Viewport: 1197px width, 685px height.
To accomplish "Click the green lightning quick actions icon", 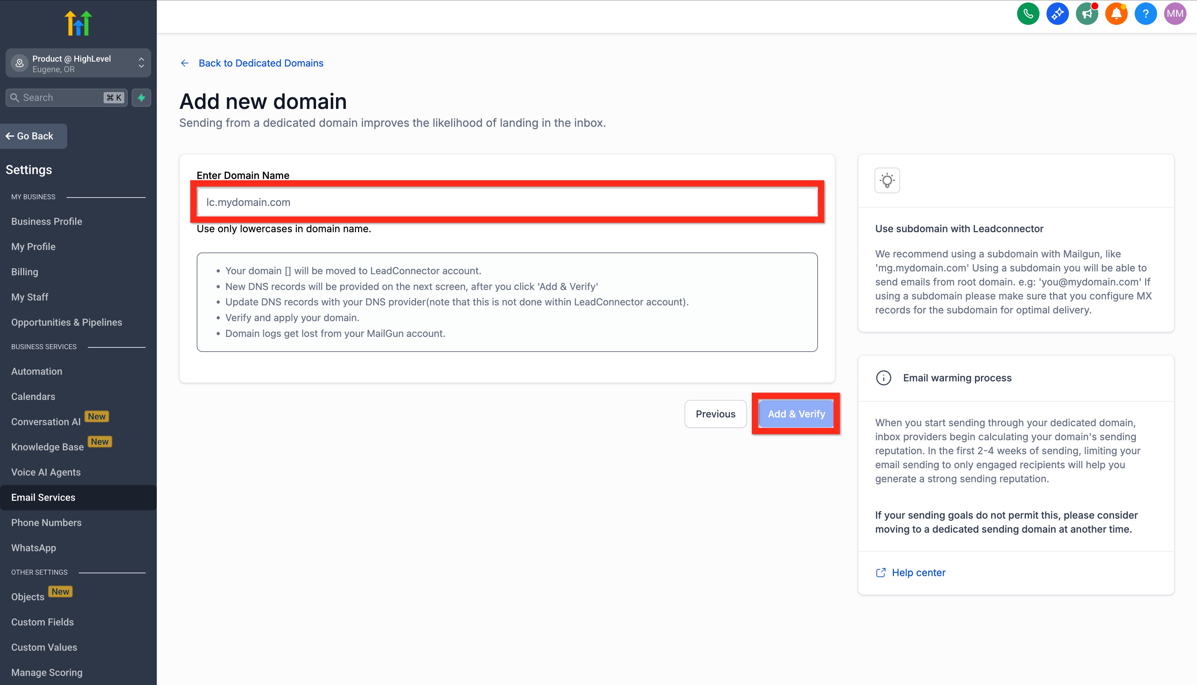I will 141,97.
